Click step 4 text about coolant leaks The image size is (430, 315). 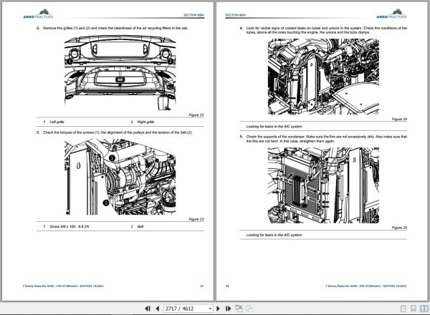pos(326,30)
